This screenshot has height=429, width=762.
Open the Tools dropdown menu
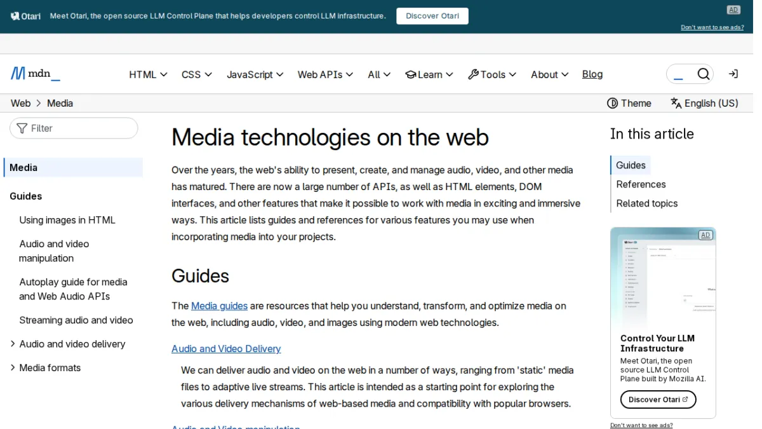[492, 74]
